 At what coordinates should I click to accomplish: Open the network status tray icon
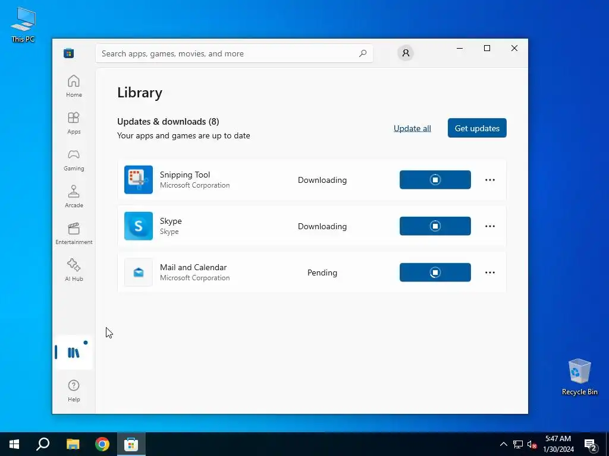pos(518,444)
